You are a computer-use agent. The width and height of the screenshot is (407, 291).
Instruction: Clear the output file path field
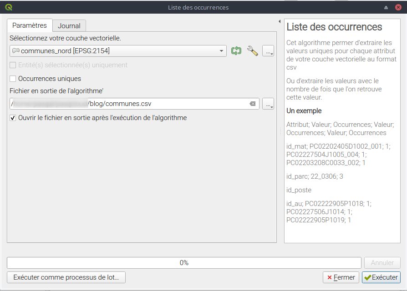(x=253, y=104)
